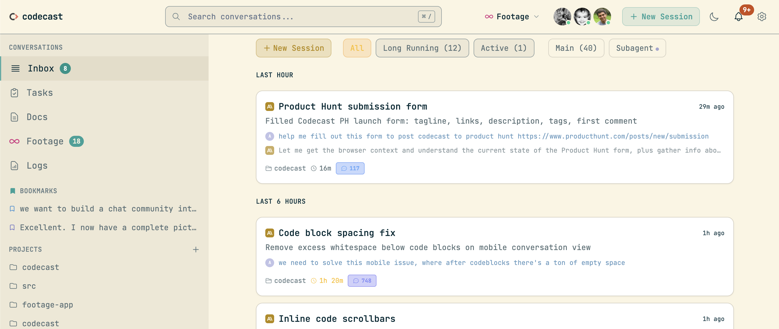
Task: Open settings via the gear icon
Action: click(762, 17)
